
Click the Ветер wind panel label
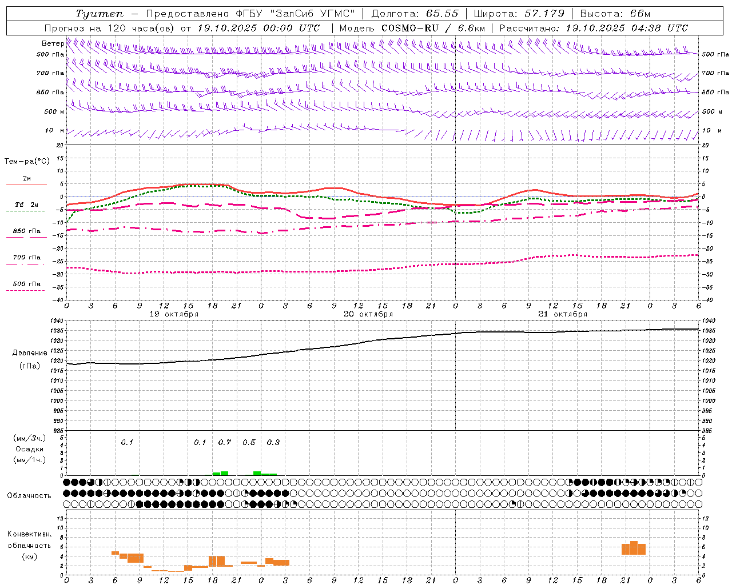53,43
